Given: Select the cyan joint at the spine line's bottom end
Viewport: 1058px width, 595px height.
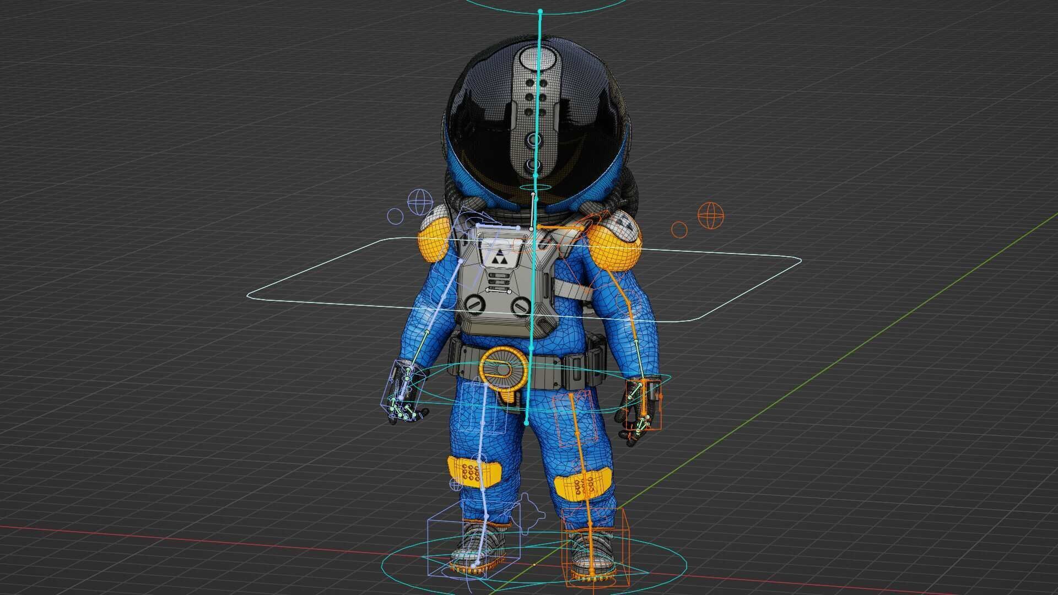Looking at the screenshot, I should (526, 423).
